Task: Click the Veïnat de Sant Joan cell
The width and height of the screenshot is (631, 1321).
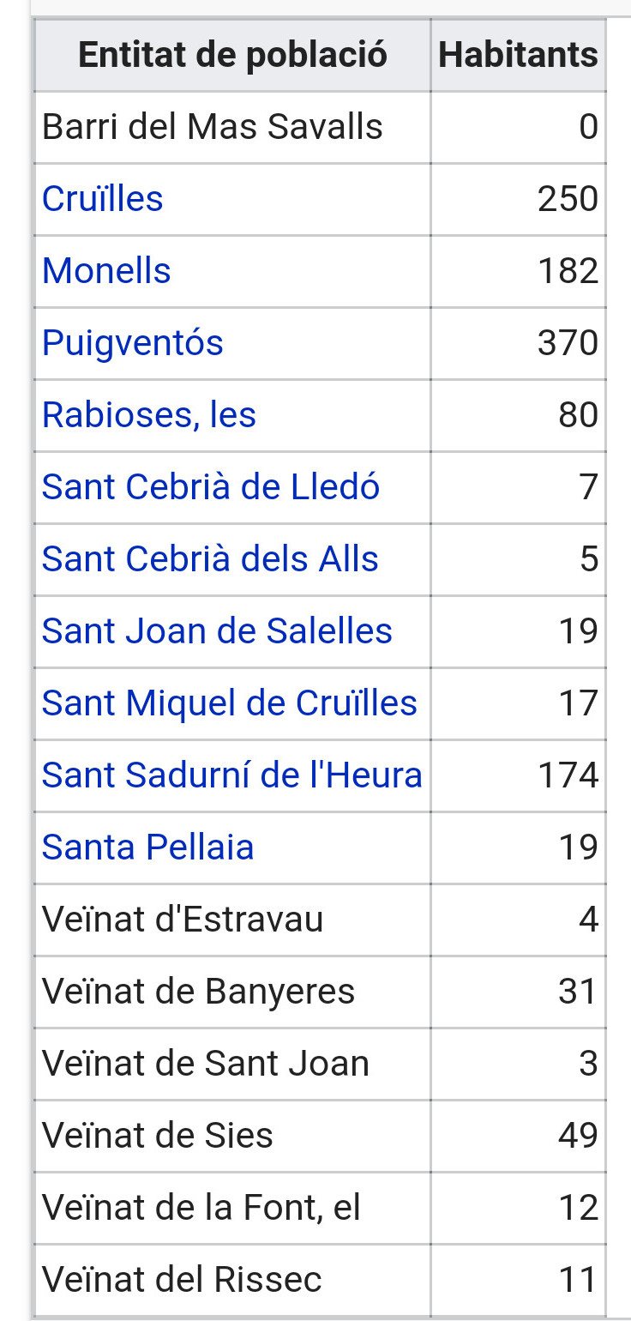Action: (205, 1064)
